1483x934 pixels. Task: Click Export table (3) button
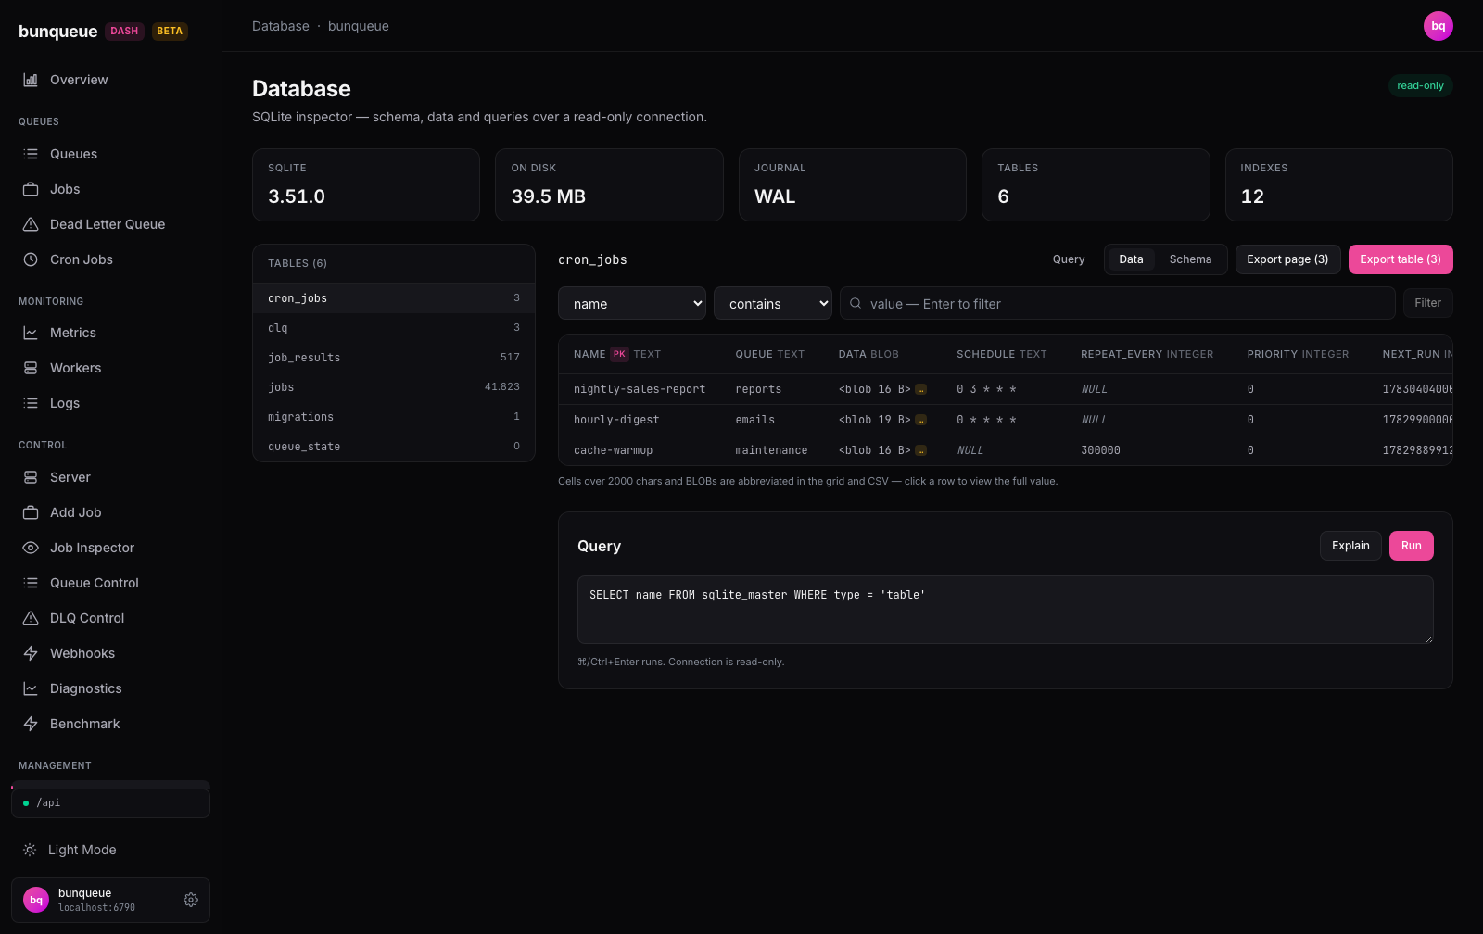pos(1401,259)
